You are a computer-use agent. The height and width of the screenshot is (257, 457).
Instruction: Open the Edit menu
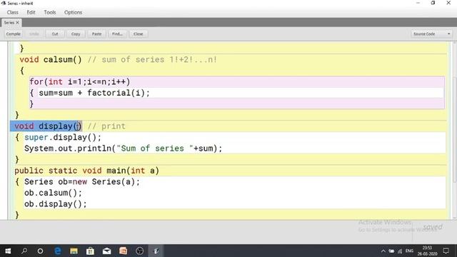point(31,12)
